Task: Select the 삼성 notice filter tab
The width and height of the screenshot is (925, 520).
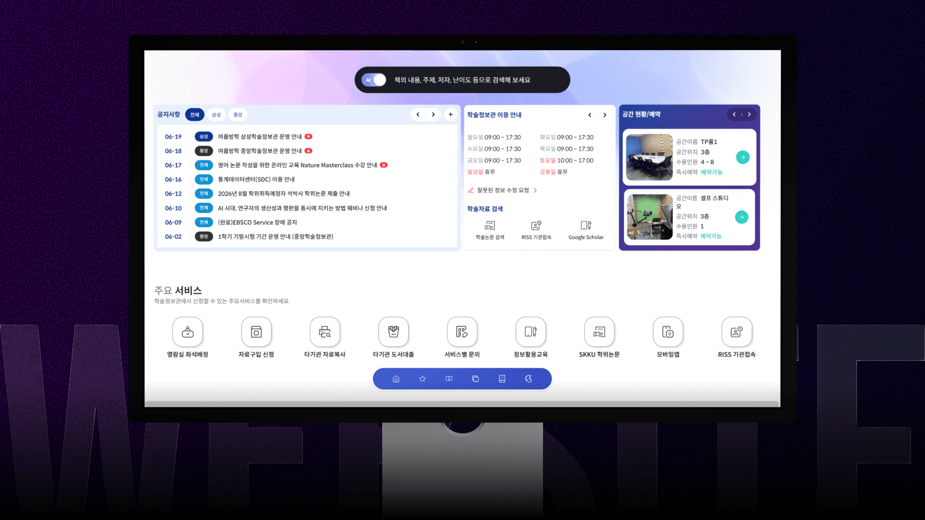Action: tap(216, 115)
